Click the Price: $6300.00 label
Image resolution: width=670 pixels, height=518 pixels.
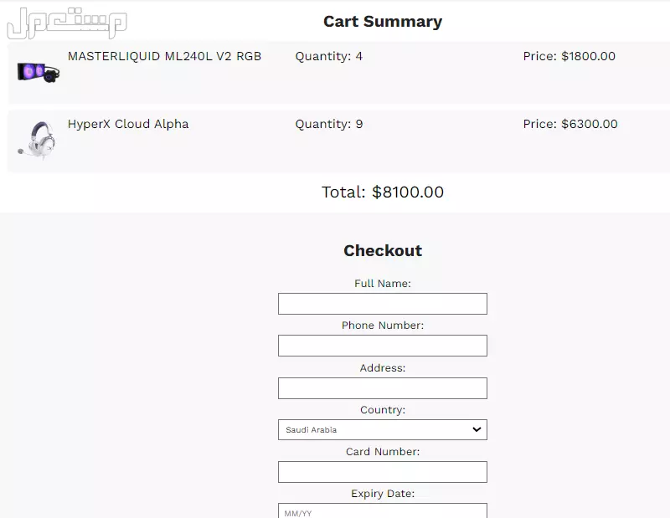[x=570, y=125]
